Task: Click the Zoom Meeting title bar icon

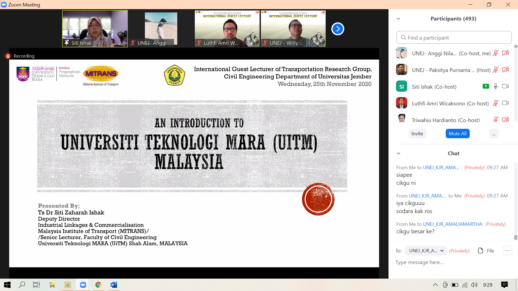Action: pyautogui.click(x=4, y=5)
